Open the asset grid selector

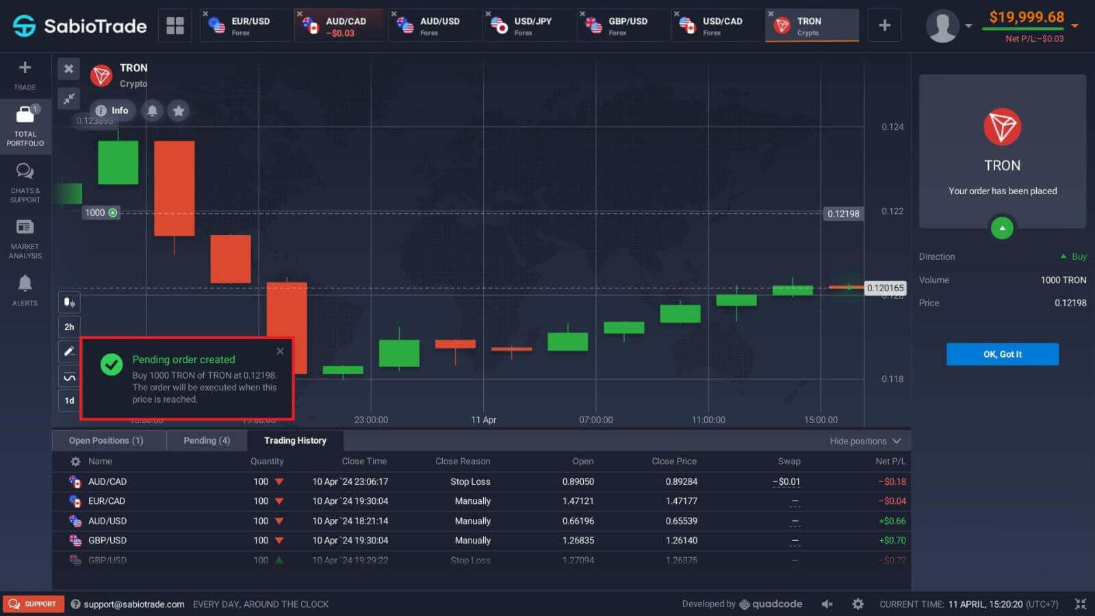175,25
